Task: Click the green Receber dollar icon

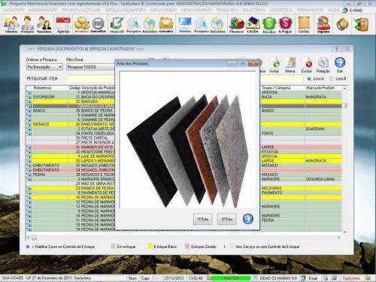Action: [269, 24]
